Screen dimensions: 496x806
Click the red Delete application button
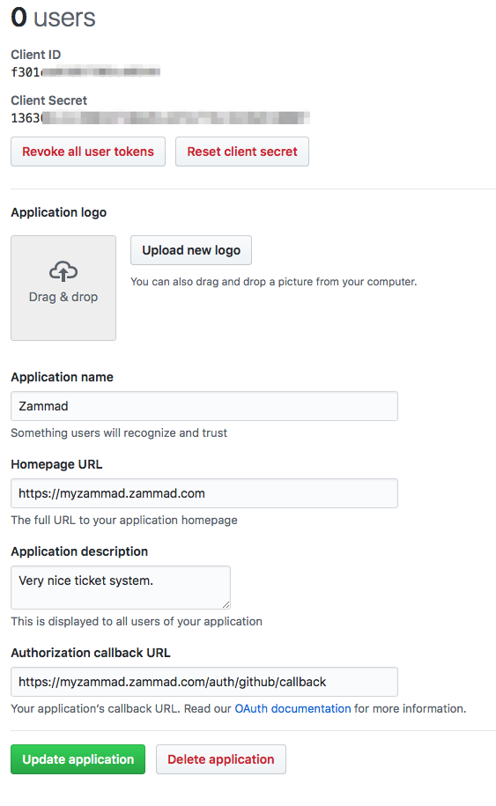(x=221, y=759)
